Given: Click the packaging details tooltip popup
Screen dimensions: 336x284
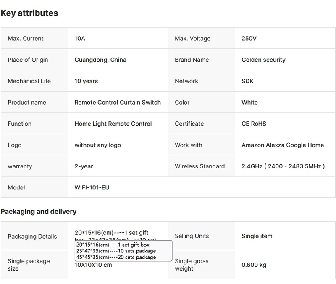Looking at the screenshot, I should (123, 251).
